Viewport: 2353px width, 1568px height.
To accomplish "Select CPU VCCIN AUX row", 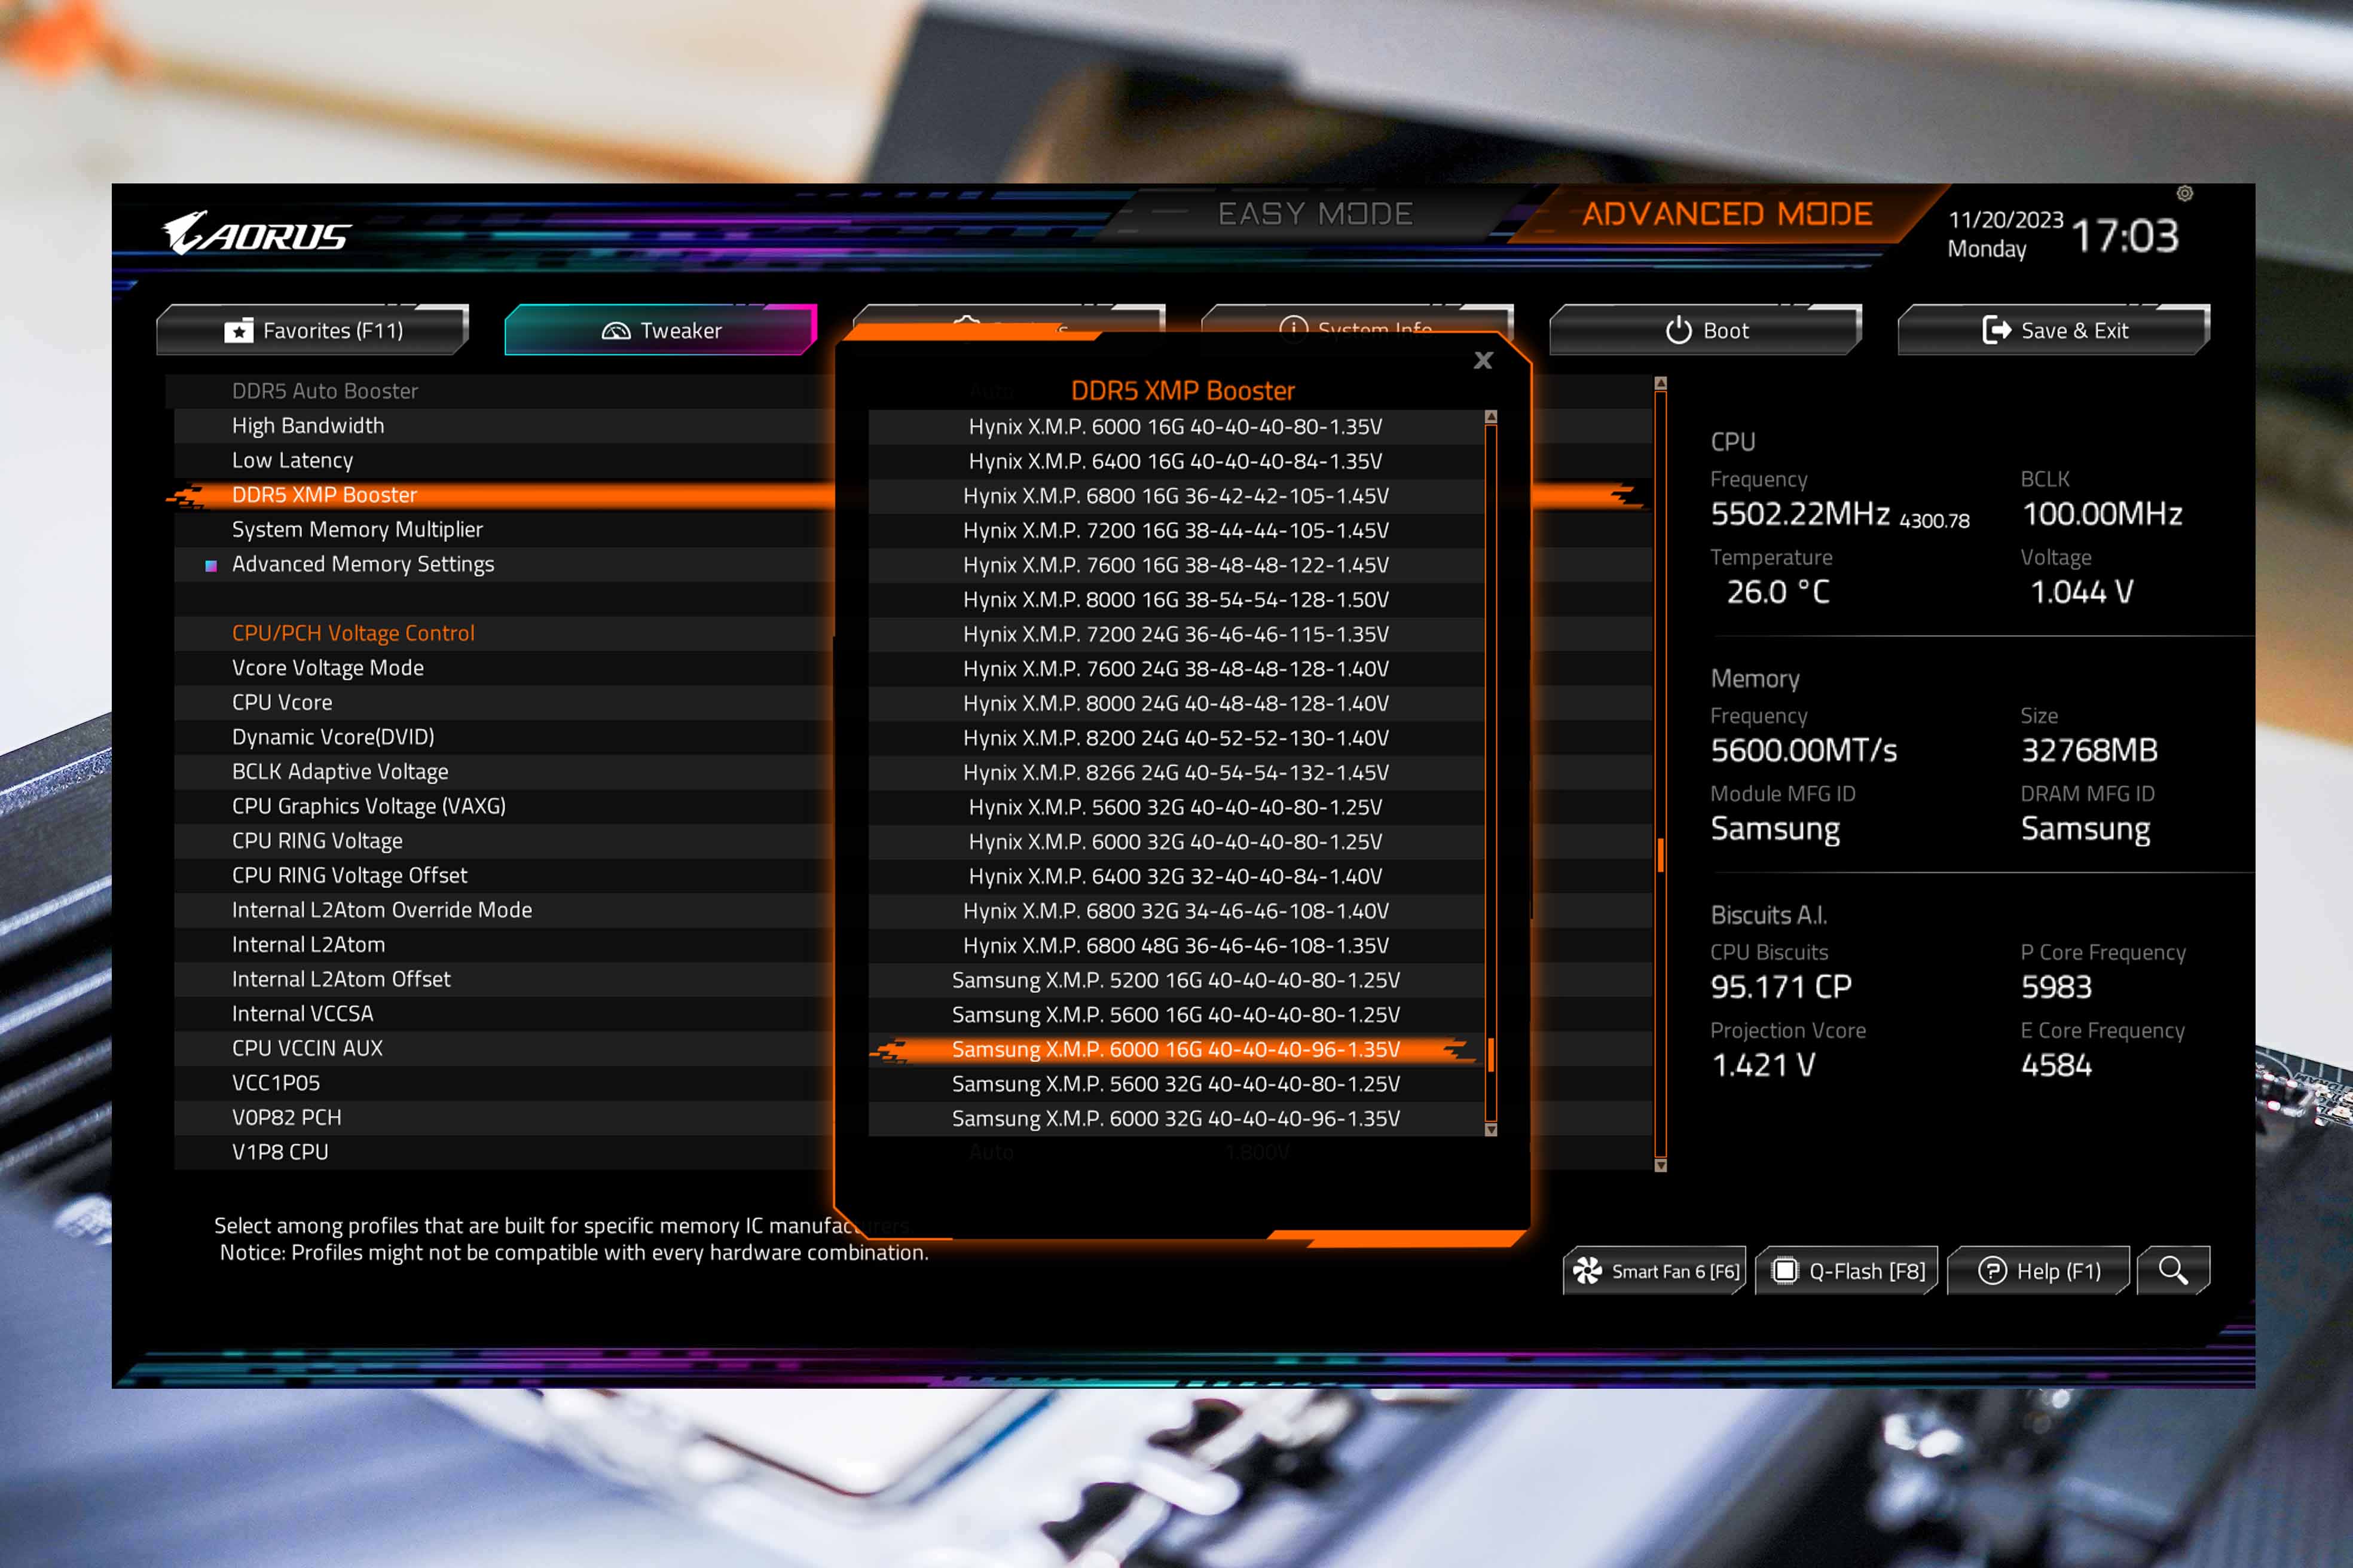I will [x=503, y=1048].
